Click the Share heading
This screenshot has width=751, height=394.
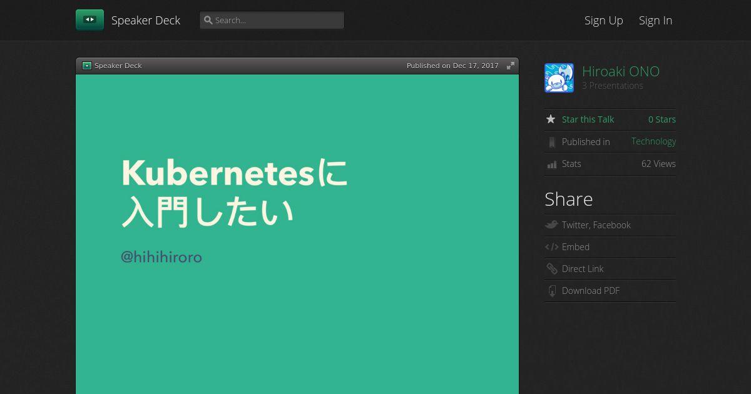569,199
